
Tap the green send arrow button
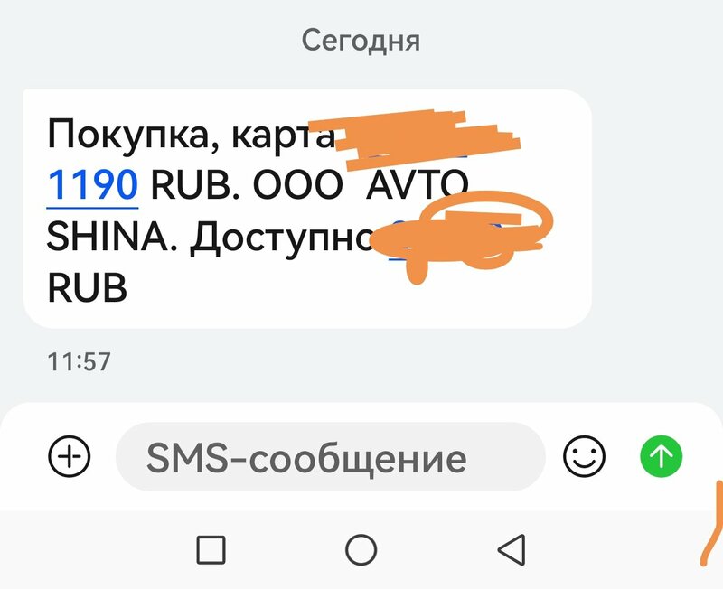click(662, 456)
